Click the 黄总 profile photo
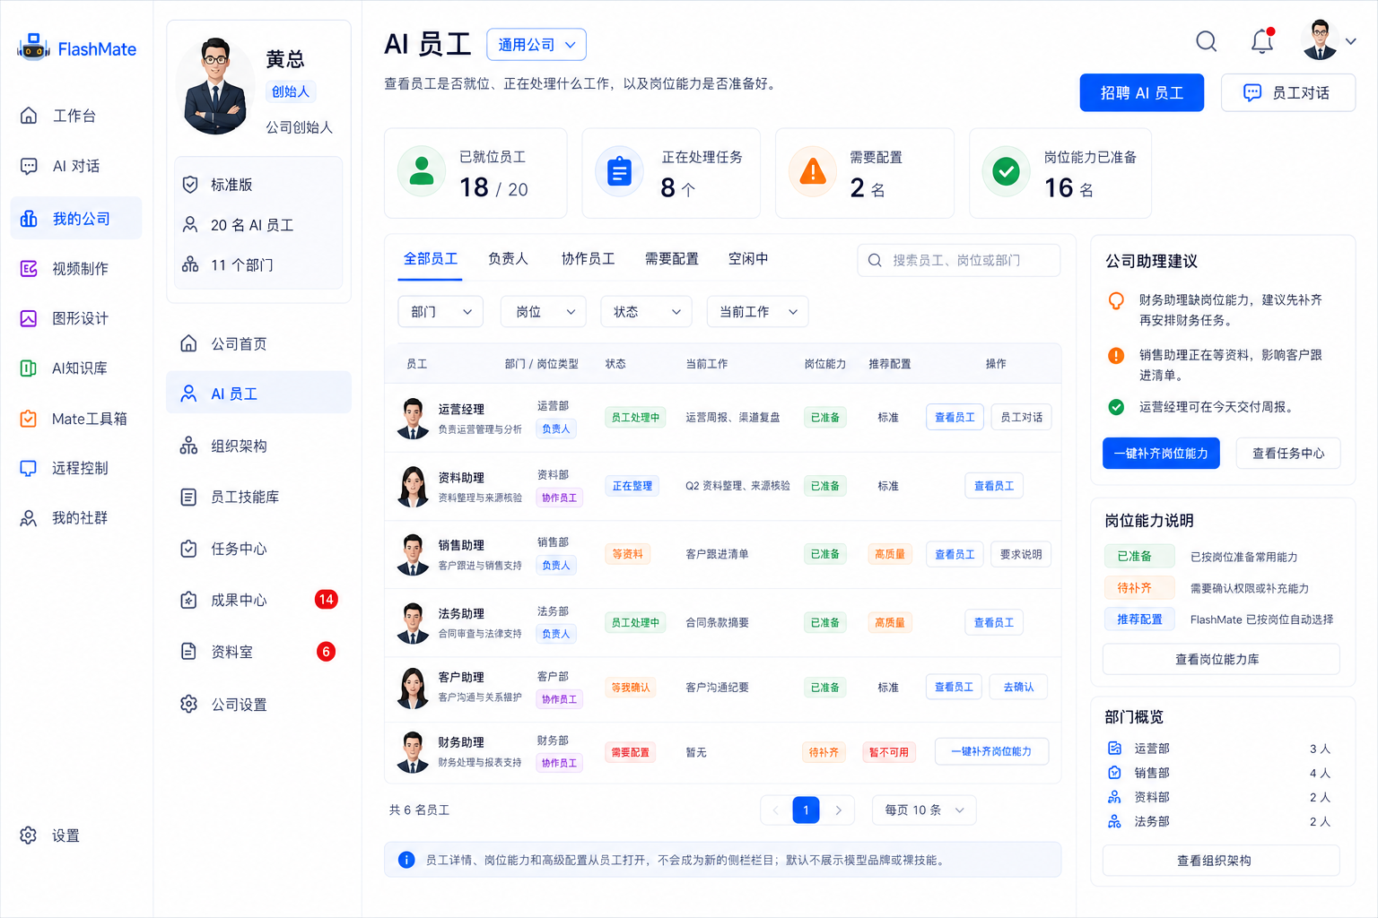Viewport: 1378px width, 918px height. click(x=215, y=87)
